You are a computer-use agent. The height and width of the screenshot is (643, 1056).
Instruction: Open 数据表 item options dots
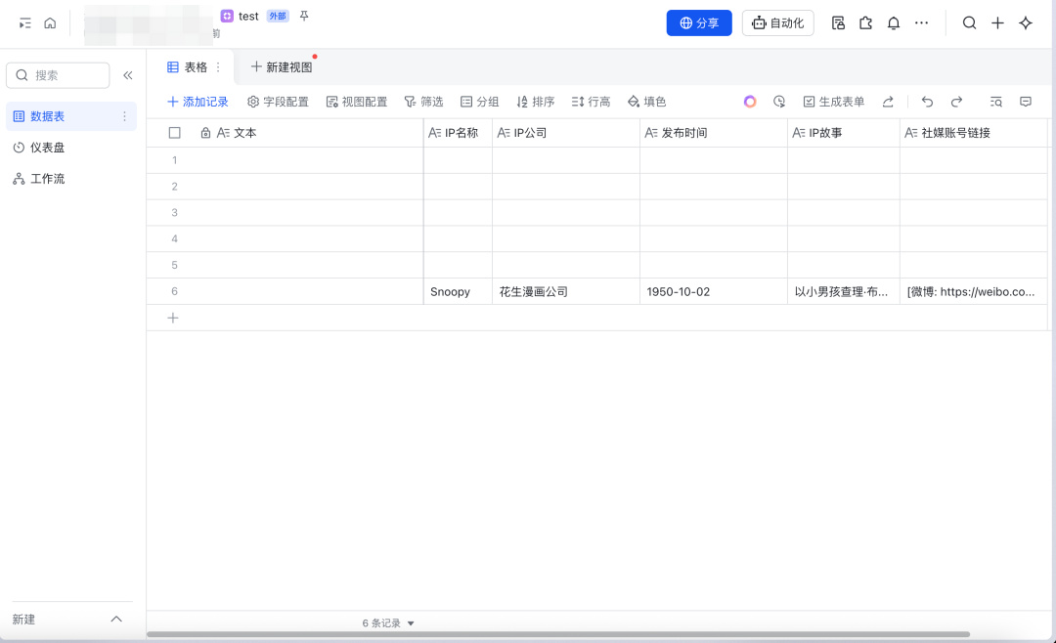pyautogui.click(x=124, y=116)
